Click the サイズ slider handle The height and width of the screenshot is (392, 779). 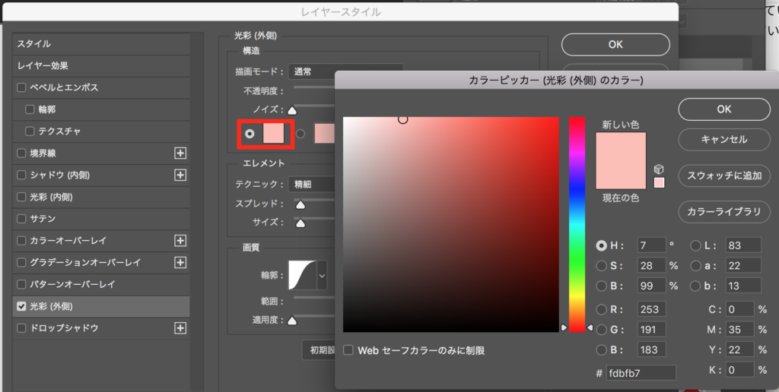click(x=300, y=223)
